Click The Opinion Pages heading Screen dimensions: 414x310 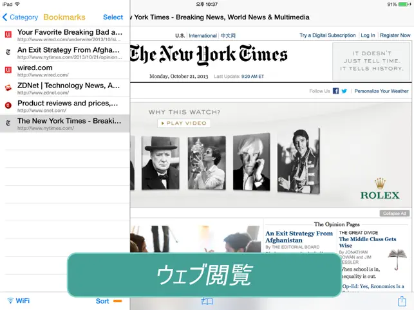pyautogui.click(x=337, y=224)
